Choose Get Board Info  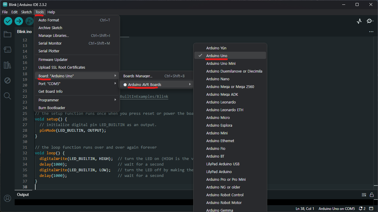pos(77,91)
